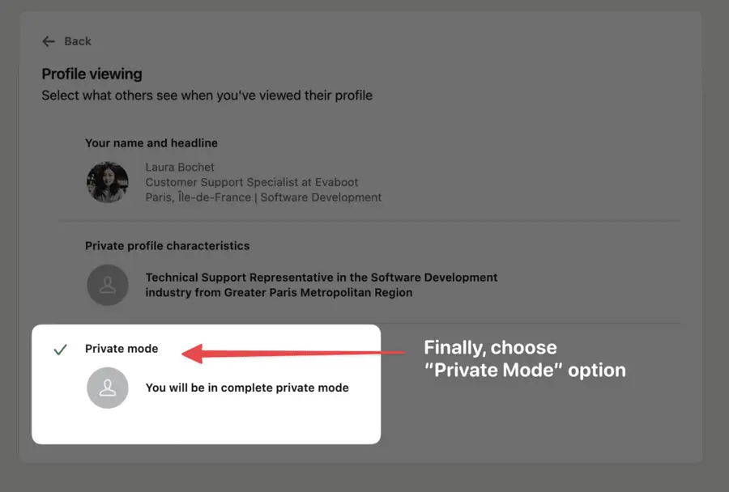Expand the Private profile characteristics section

click(167, 246)
